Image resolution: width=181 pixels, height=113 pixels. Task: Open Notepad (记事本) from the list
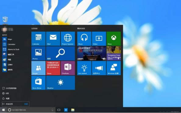coord(15,65)
